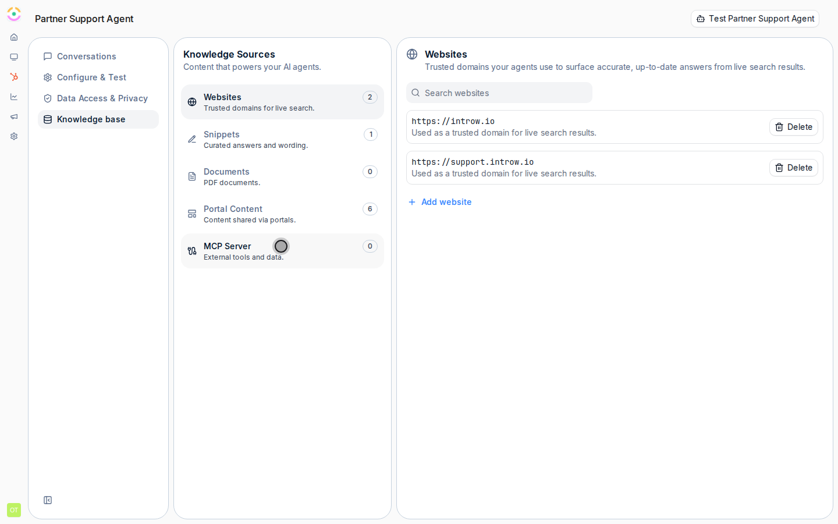Image resolution: width=838 pixels, height=524 pixels.
Task: Select Portal Content source
Action: click(x=282, y=214)
